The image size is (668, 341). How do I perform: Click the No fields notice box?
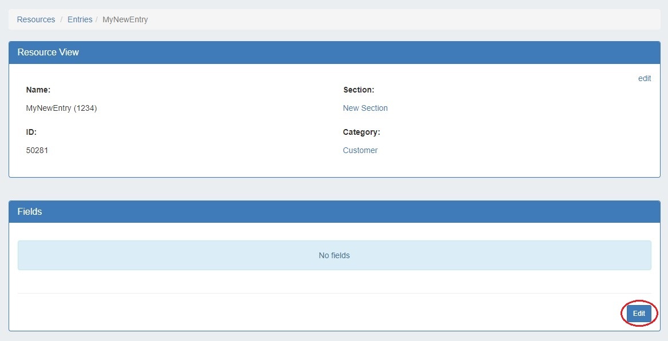(334, 255)
